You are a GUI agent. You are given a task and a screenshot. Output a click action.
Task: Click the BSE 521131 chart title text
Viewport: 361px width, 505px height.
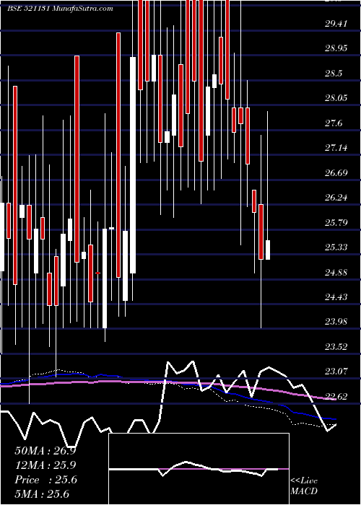pyautogui.click(x=60, y=9)
